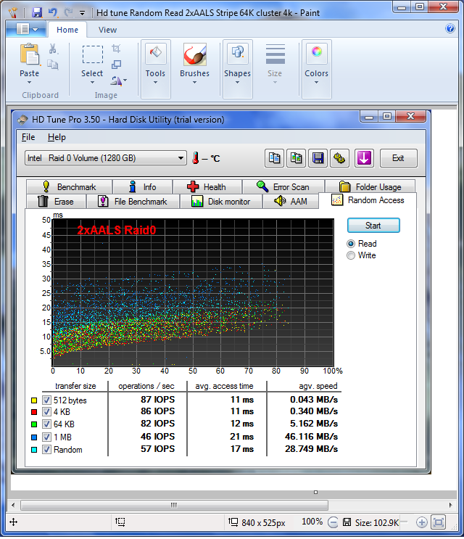Click zoom in plus icon in status bar
Image resolution: width=464 pixels, height=539 pixels.
coord(421,522)
